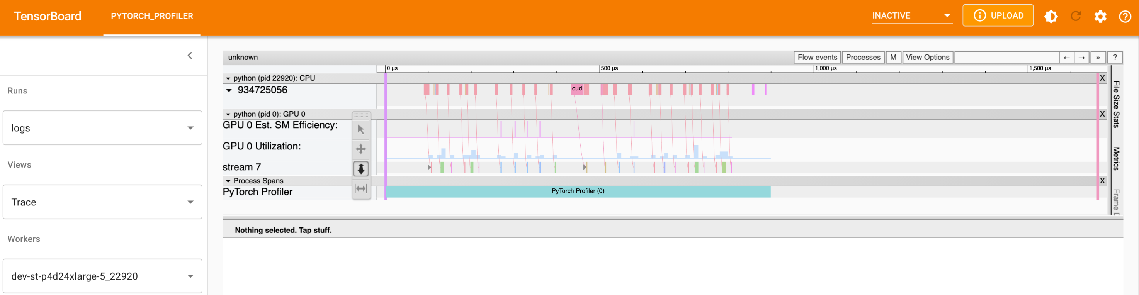Click the 'stream 7' track label
Screen dimensions: 1139x295
242,167
